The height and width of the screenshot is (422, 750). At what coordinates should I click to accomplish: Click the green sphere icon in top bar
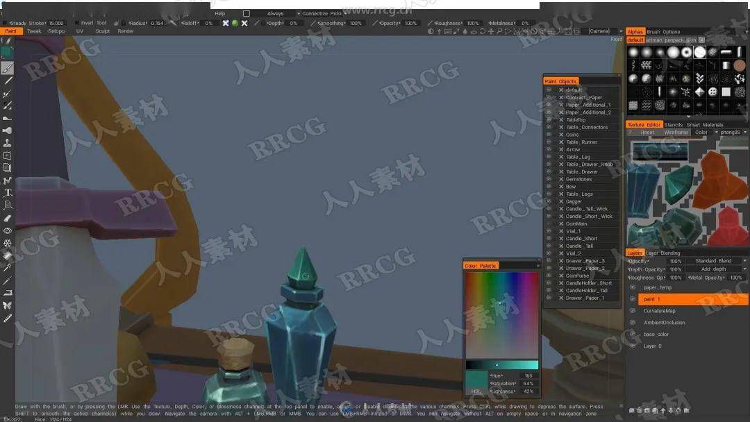[x=235, y=23]
